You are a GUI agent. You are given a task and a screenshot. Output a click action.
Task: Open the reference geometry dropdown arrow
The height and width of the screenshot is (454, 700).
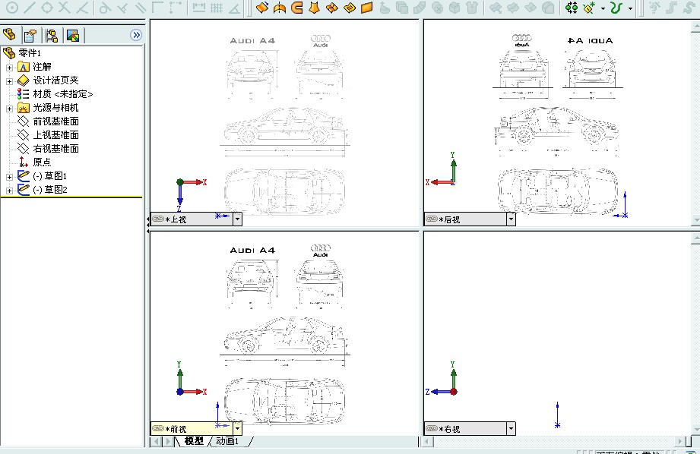[603, 8]
